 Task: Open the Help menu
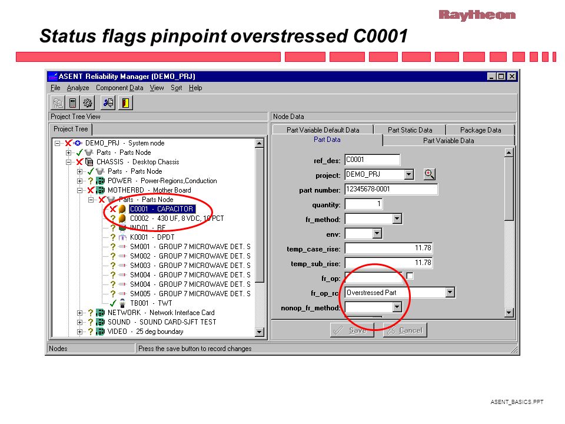[x=195, y=88]
